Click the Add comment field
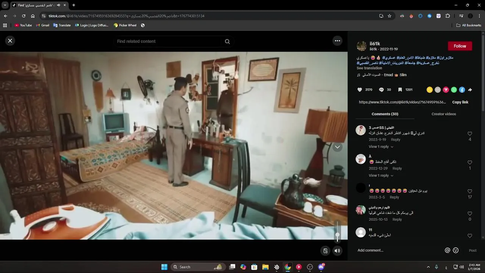This screenshot has width=485, height=273. [x=398, y=250]
